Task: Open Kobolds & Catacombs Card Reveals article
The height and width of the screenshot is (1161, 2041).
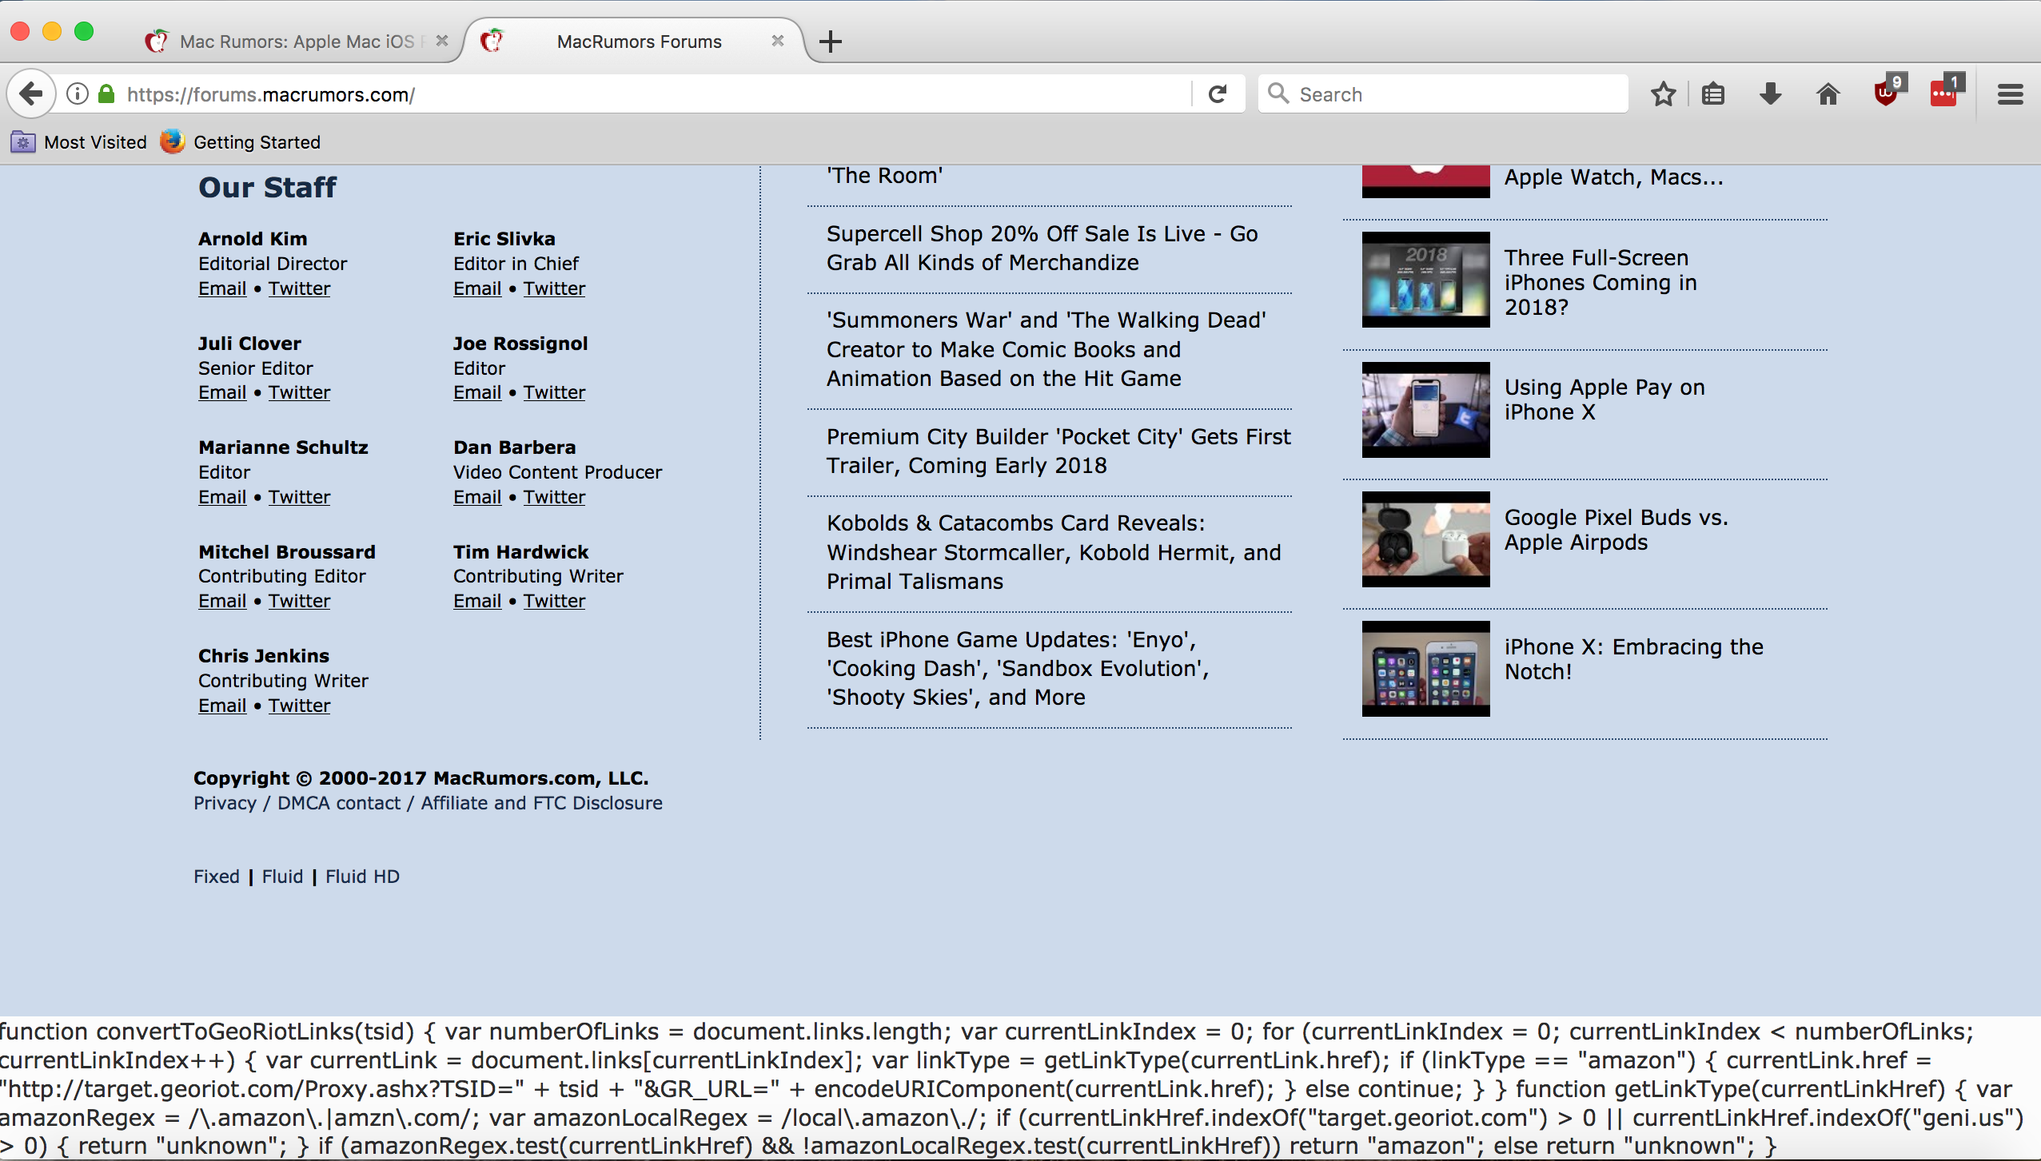Action: point(1054,552)
